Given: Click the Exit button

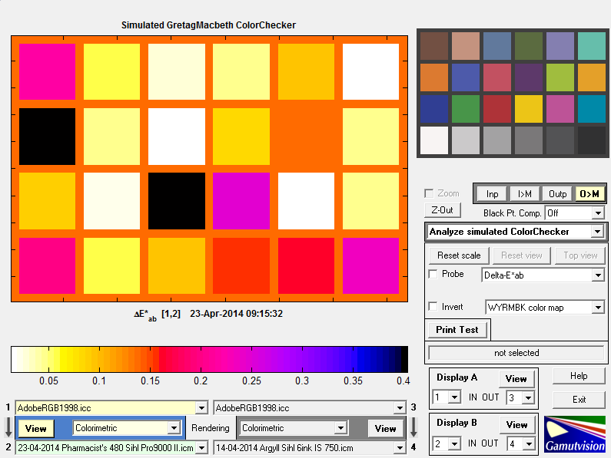Looking at the screenshot, I should click(579, 399).
